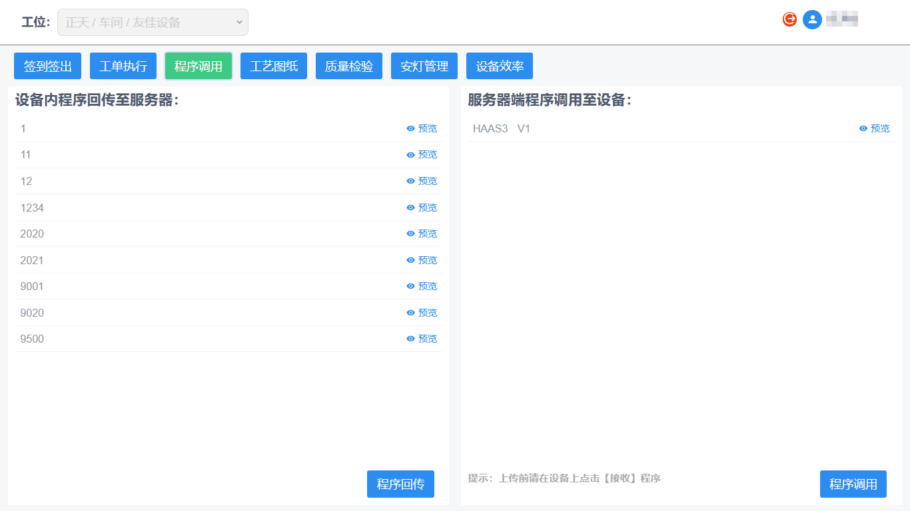Switch to the 签到签出 tab
The width and height of the screenshot is (910, 511).
pos(48,66)
